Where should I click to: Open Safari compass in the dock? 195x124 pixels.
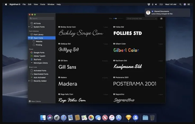pyautogui.click(x=64, y=118)
